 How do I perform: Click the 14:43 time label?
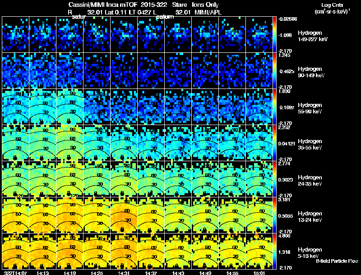[178, 273]
